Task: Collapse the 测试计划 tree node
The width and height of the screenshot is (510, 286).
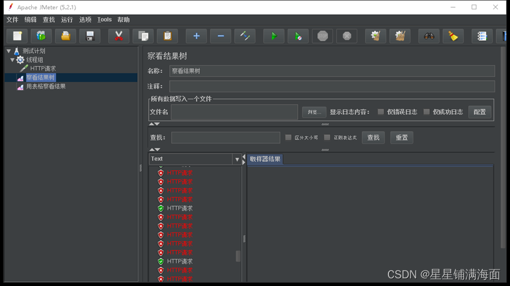Action: coord(9,51)
